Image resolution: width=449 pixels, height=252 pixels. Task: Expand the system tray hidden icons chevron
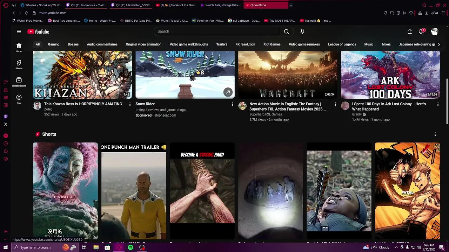(396, 247)
